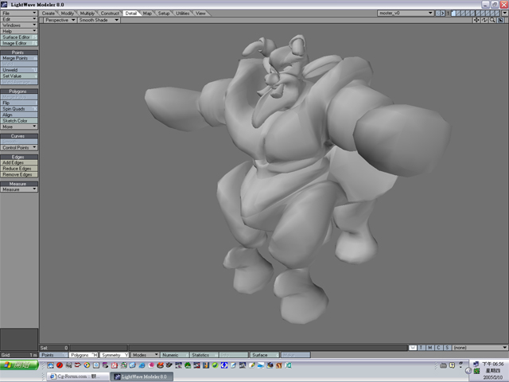Click the viewport zoom magnifier icon

(492, 20)
